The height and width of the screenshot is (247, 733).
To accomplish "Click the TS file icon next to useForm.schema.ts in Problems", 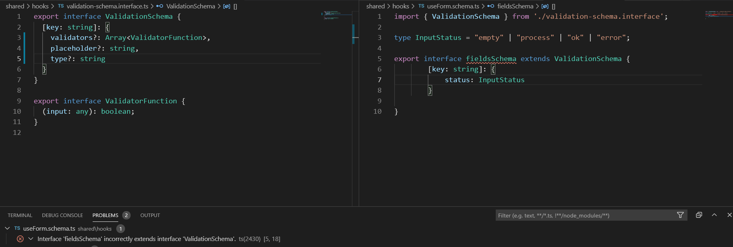I will 17,228.
